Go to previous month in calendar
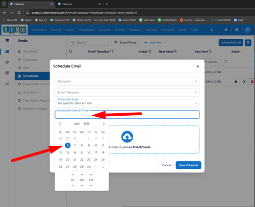255x207 pixels. tap(60, 123)
